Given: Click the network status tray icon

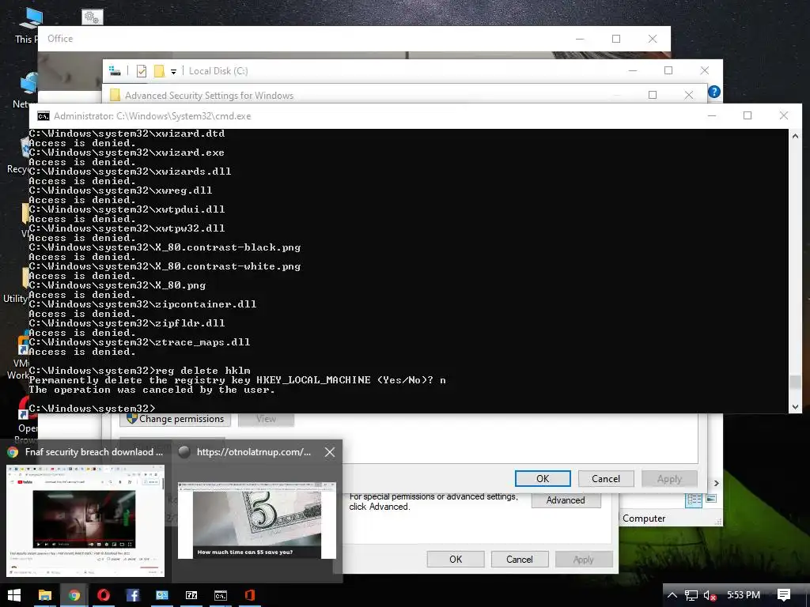Looking at the screenshot, I should [x=691, y=595].
